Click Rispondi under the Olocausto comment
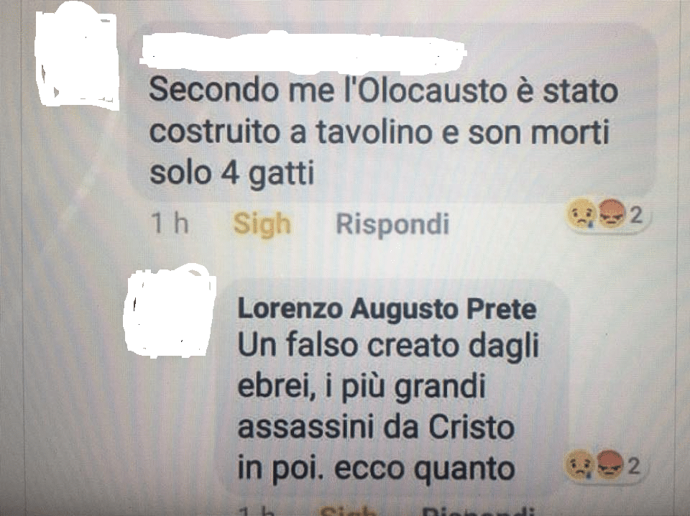 pyautogui.click(x=392, y=224)
